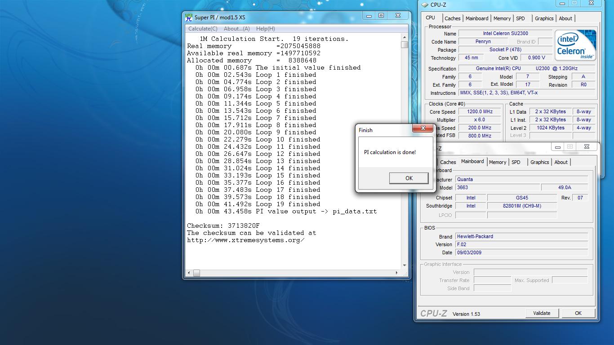Screen dimensions: 614x345
Task: Click the xtremesystems.org URL text
Action: (245, 240)
